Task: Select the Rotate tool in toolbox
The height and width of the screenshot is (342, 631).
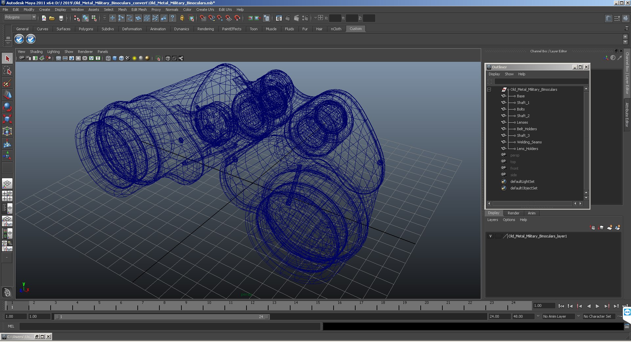Action: pos(7,107)
